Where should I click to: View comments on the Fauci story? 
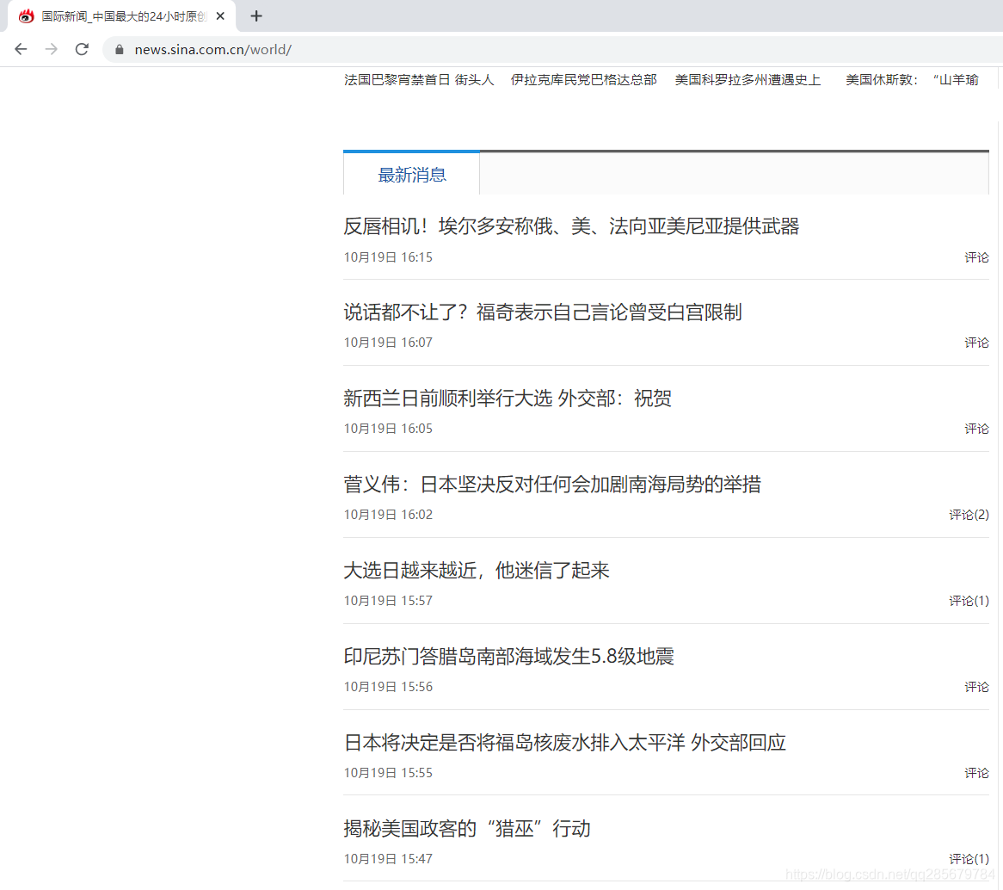976,342
